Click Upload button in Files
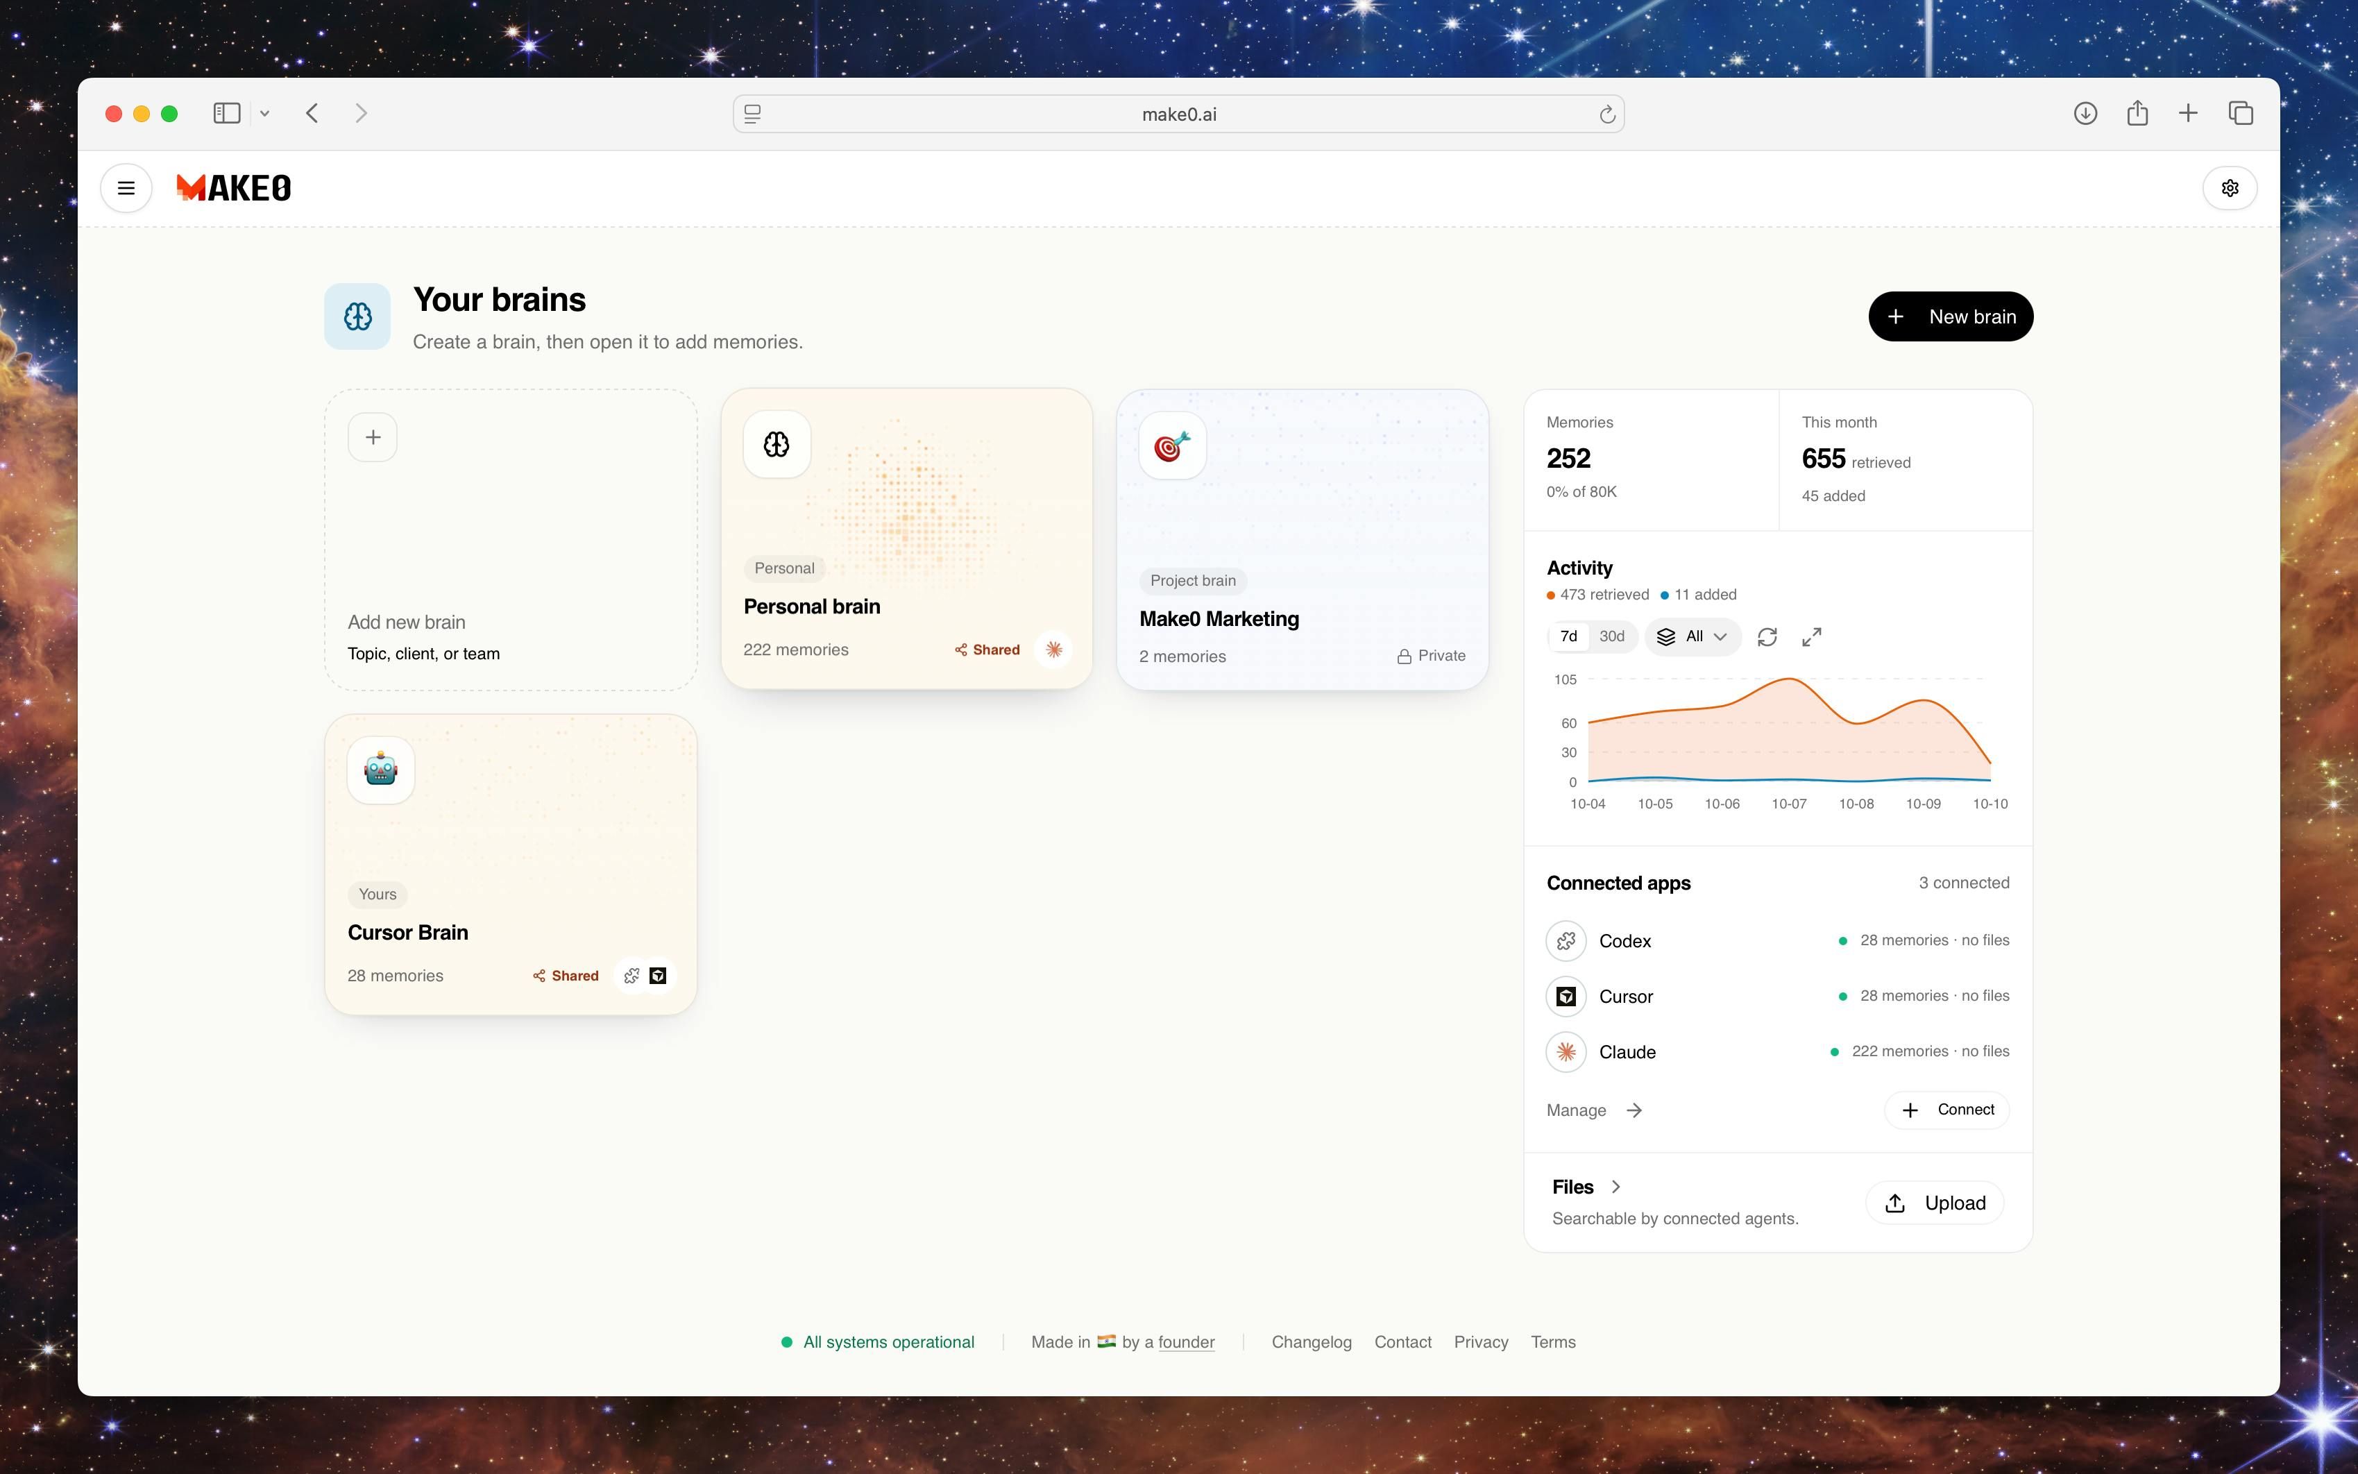 1935,1203
